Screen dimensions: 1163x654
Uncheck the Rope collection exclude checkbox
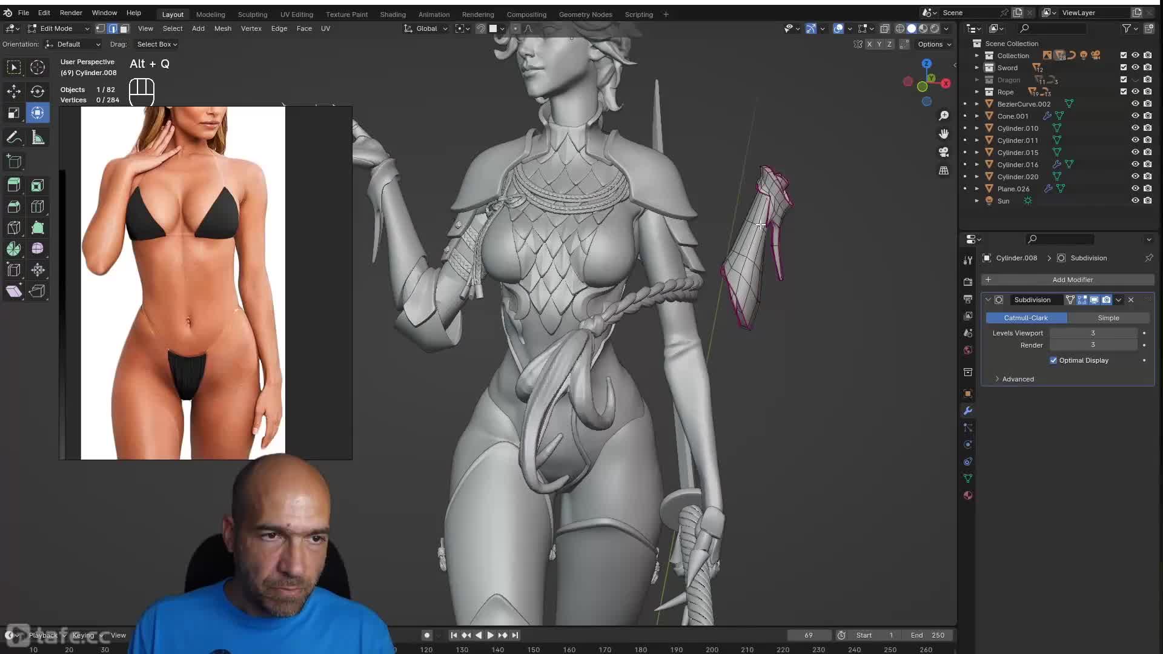coord(1124,91)
